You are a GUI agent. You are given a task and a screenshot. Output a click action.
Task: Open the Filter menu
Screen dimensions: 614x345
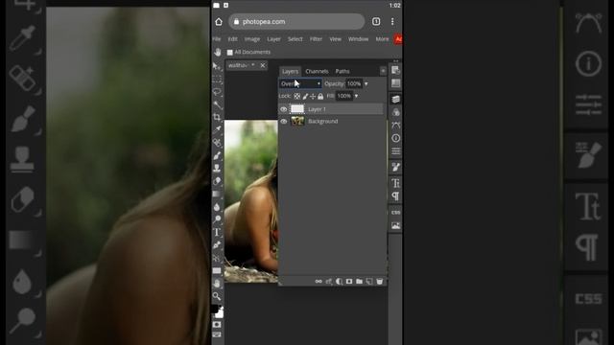316,39
